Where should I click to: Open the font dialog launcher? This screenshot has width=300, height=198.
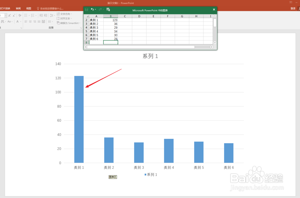pos(21,28)
